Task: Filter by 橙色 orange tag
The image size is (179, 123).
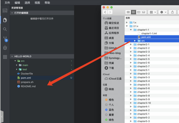Action: (109, 100)
